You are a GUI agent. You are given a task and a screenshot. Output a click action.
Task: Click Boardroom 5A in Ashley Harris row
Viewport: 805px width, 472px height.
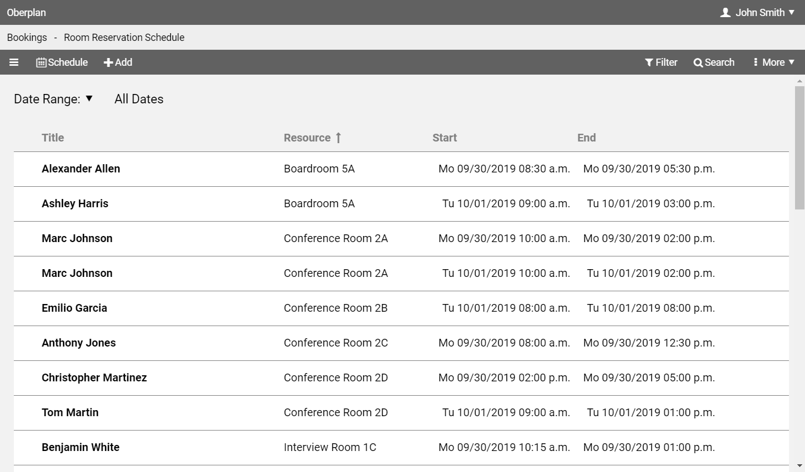[x=319, y=203]
